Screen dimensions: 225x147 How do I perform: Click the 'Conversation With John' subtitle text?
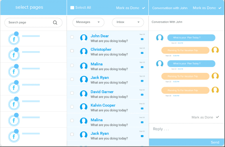(x=167, y=22)
